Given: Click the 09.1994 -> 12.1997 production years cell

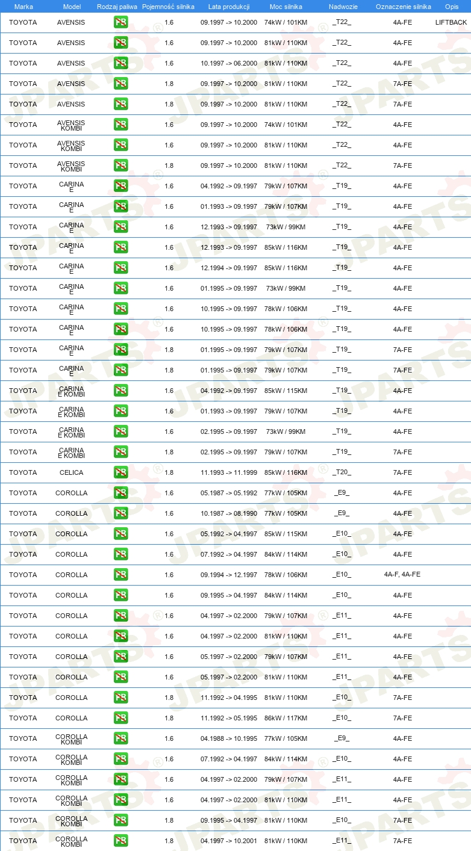Looking at the screenshot, I should click(x=229, y=575).
